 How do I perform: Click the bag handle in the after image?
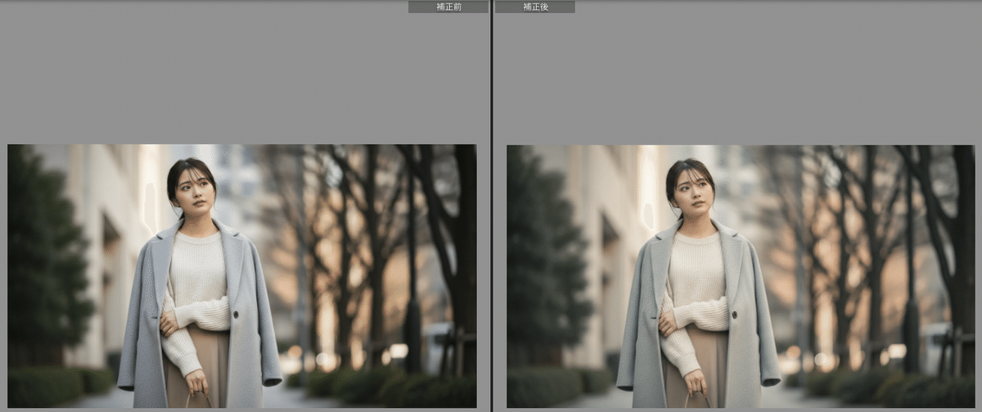click(697, 399)
